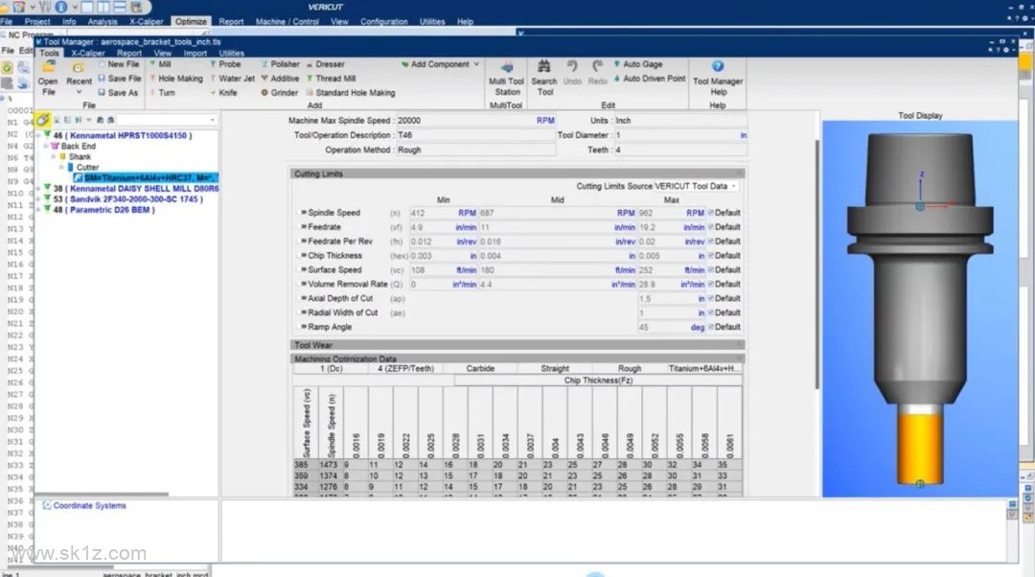
Task: Collapse tool 46 Kennametal HPRST1000S4150
Action: pos(38,135)
